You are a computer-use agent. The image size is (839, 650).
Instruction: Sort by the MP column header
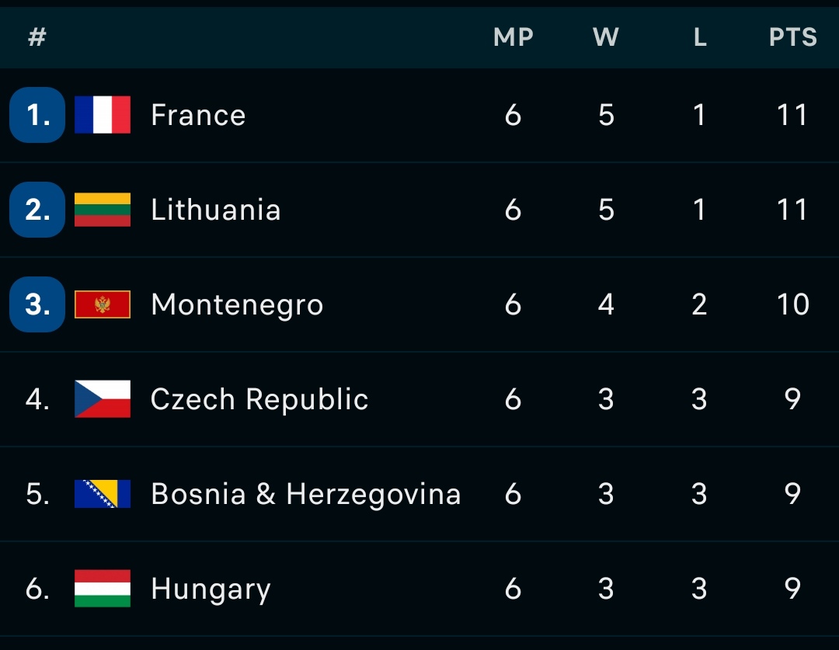tap(513, 37)
